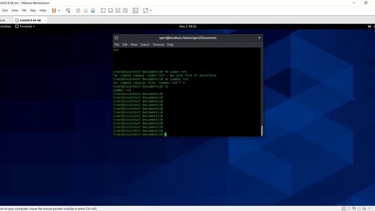Send Ctrl+Alt+Del to the virtual machine

coord(68,11)
